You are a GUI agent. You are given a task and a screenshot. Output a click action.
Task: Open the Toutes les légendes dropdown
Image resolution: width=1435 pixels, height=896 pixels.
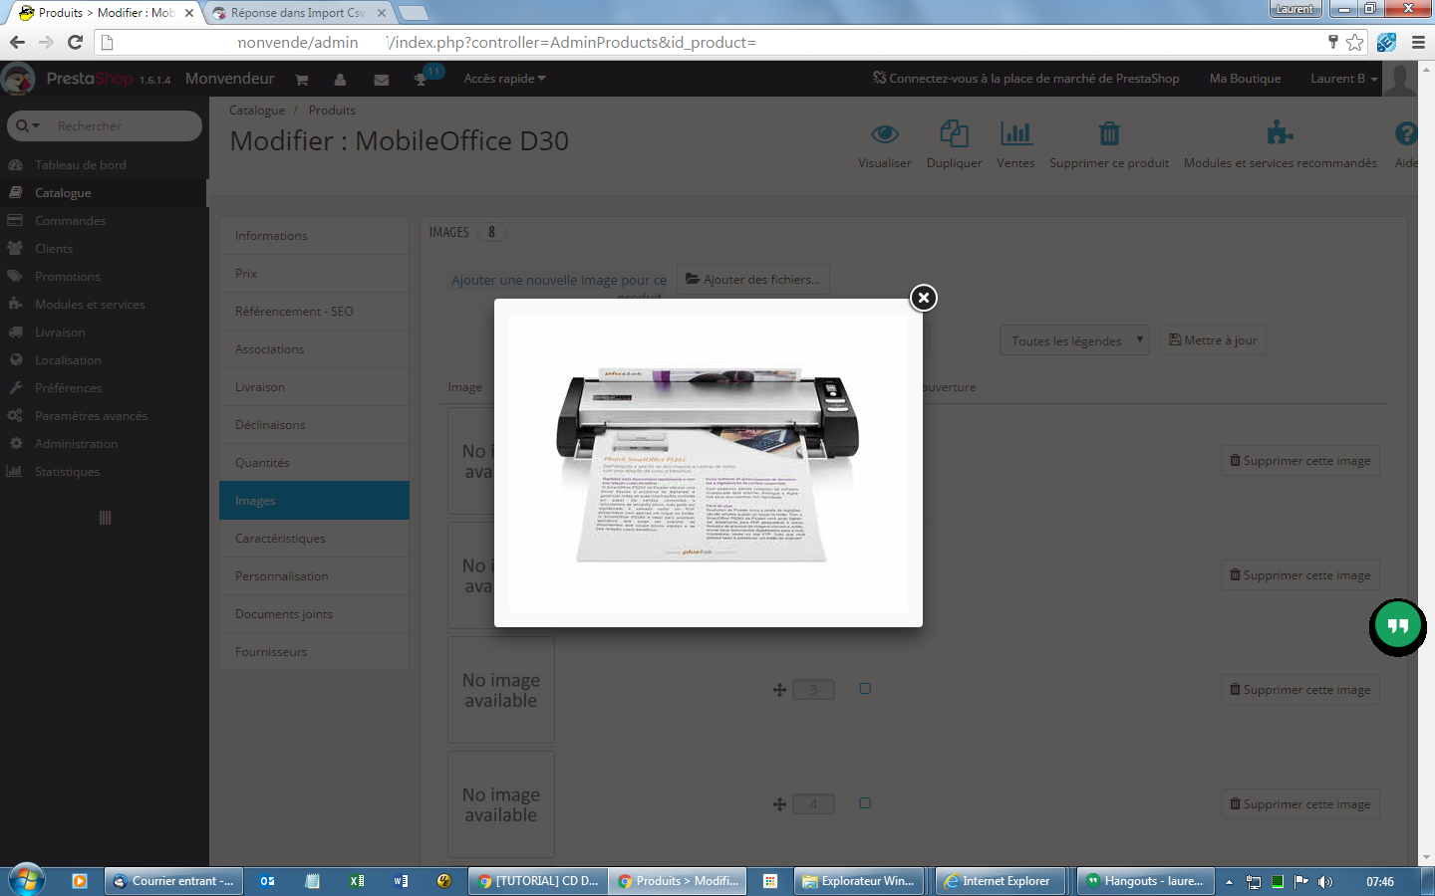1074,340
